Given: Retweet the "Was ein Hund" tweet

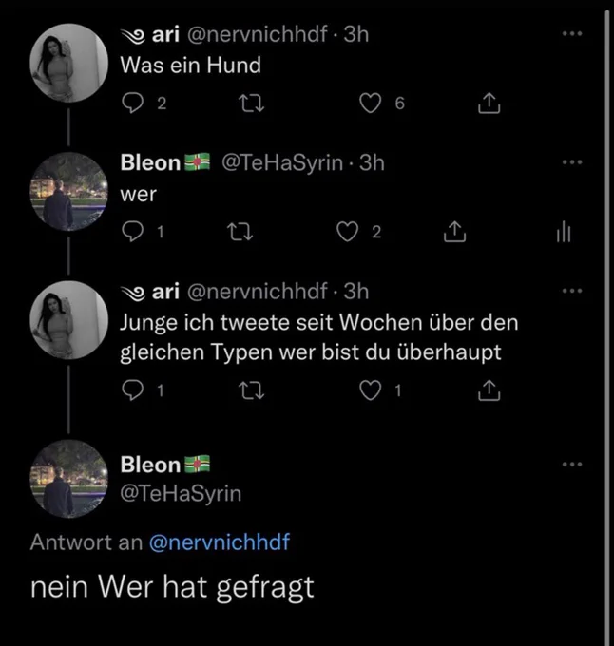Looking at the screenshot, I should 252,103.
